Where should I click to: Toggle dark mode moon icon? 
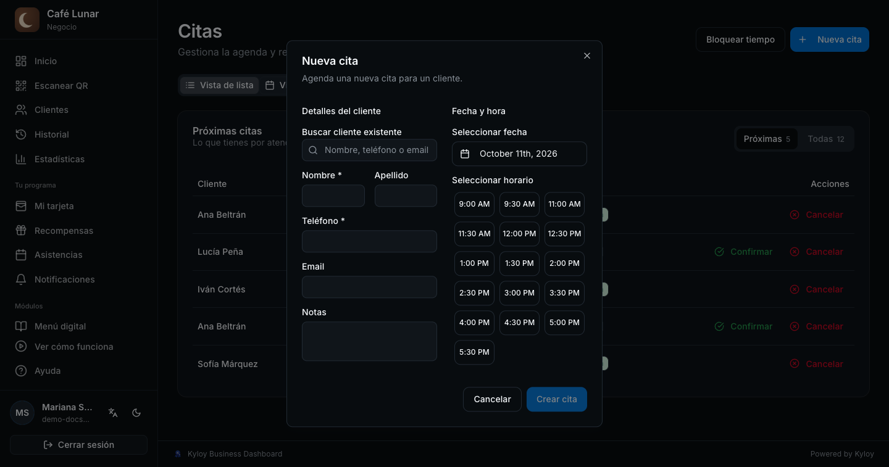pos(137,413)
